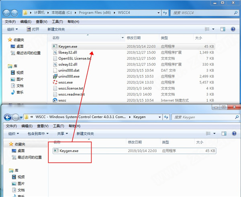Click the back arrow in the Keygen window
Viewport: 241px width, 197px height.
tap(8, 117)
